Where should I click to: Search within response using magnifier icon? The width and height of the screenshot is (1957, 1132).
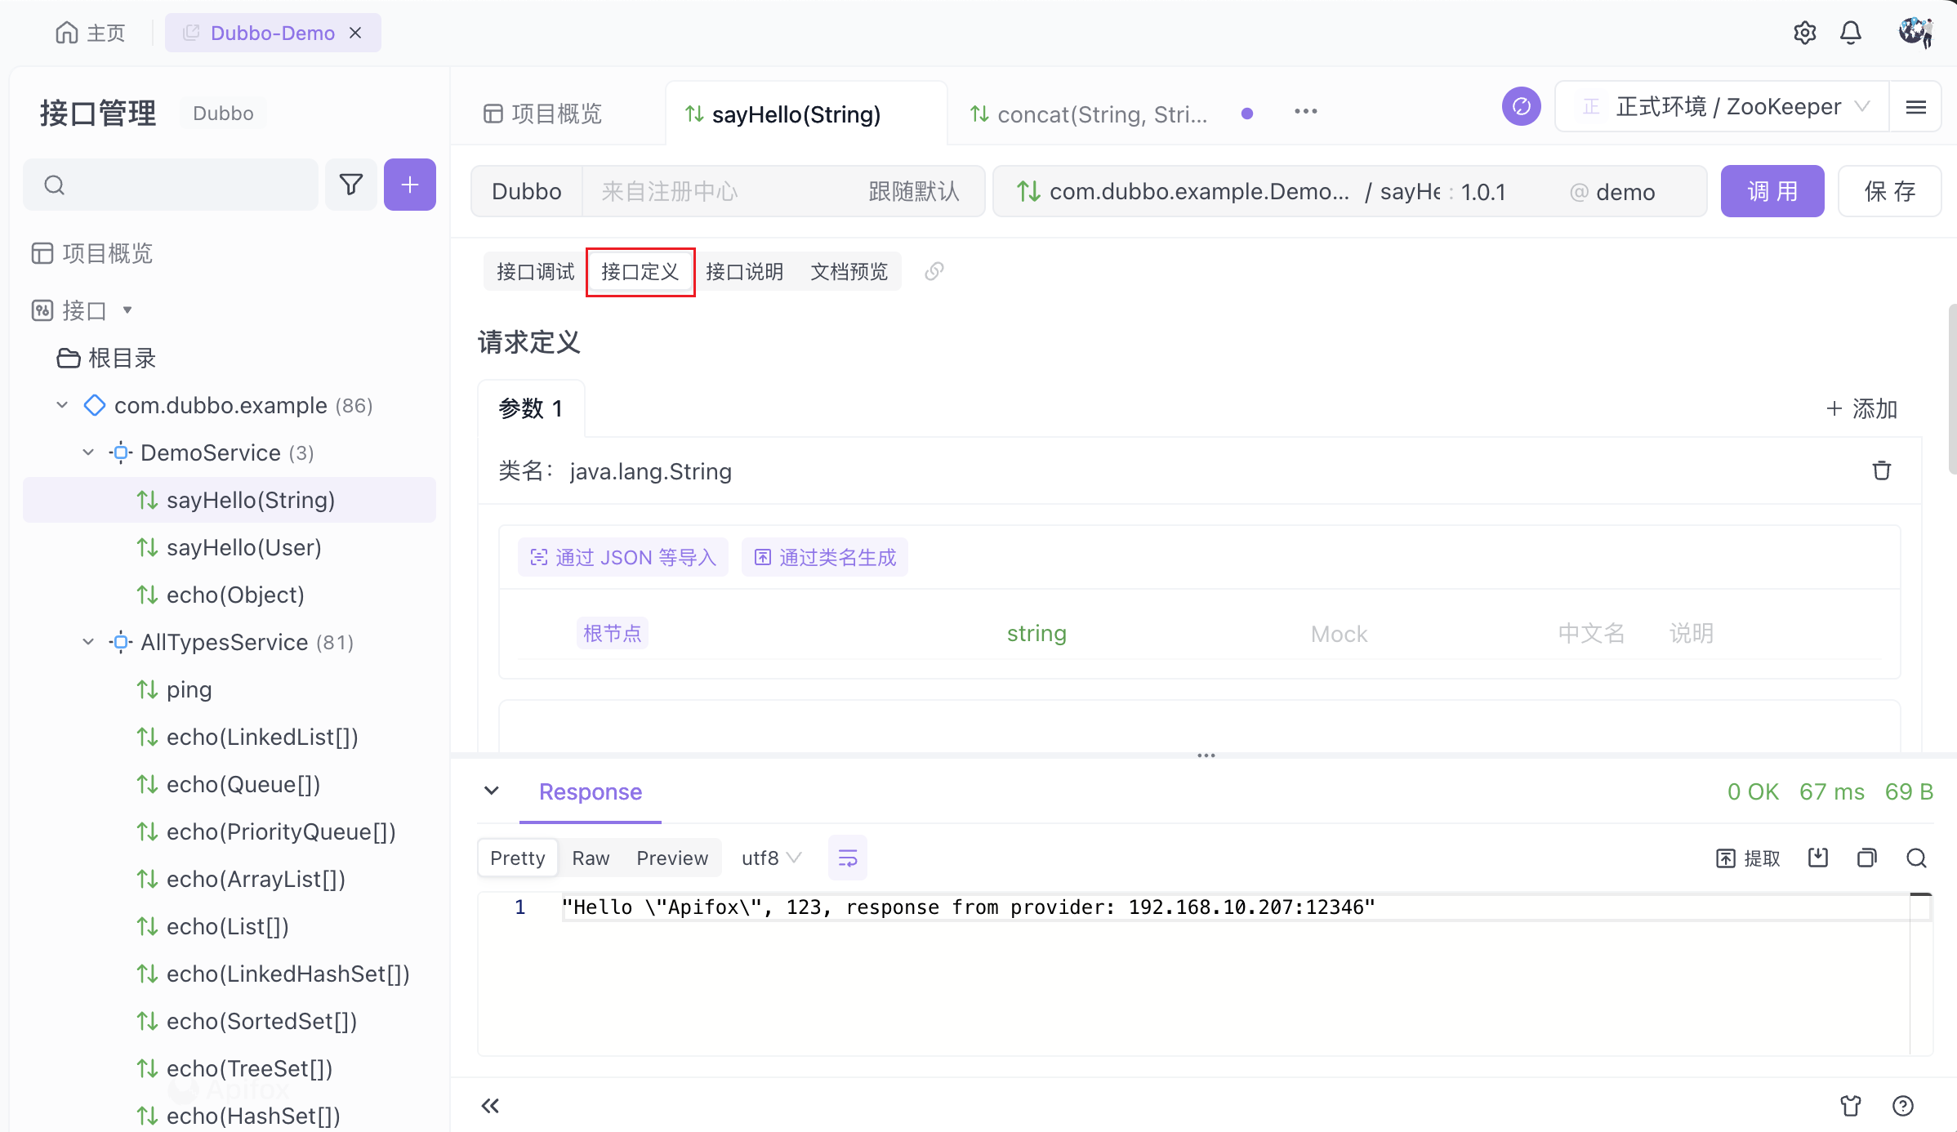[x=1916, y=858]
